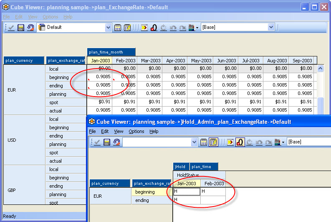Screen dimensions: 331x222
Task: Click plan_time dimension button in Hold_Admin window
Action: (204, 167)
